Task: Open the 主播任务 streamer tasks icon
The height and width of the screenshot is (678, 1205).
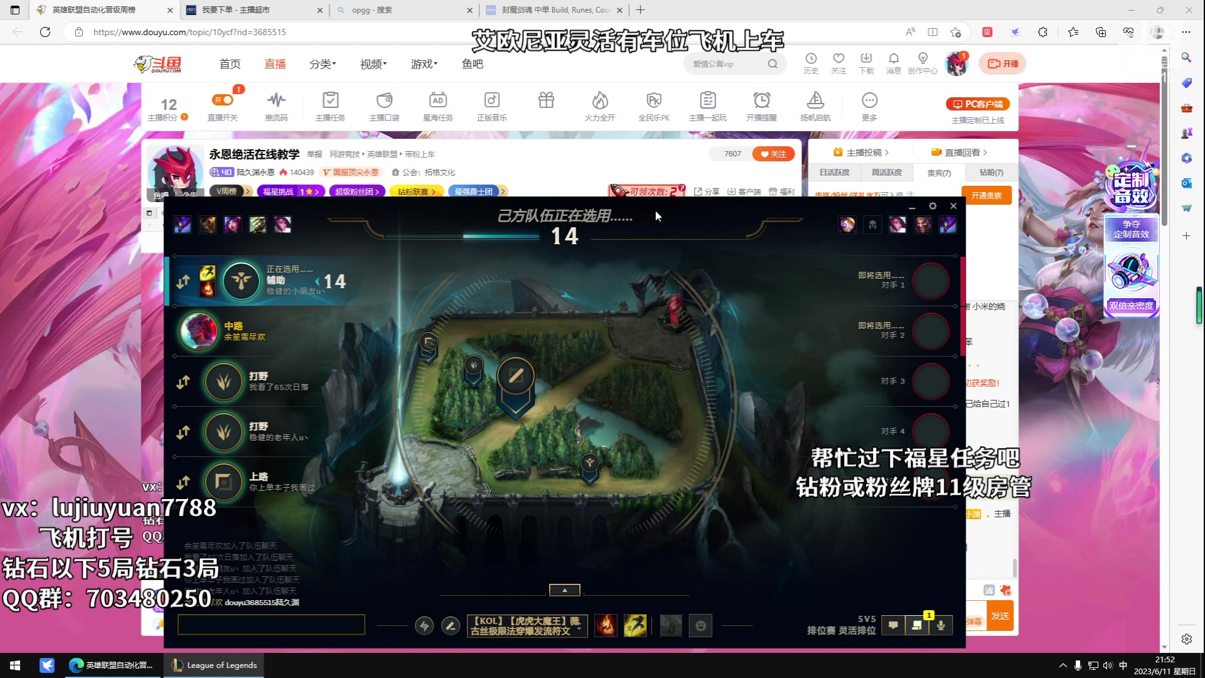Action: 330,106
